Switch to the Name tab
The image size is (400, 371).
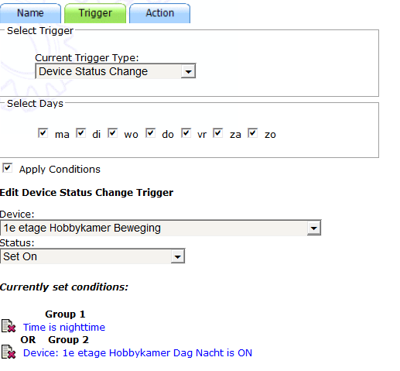pos(30,13)
